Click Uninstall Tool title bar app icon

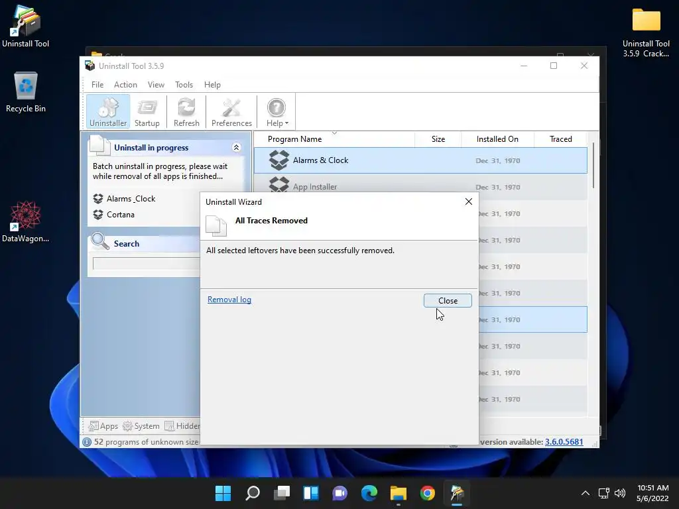90,66
